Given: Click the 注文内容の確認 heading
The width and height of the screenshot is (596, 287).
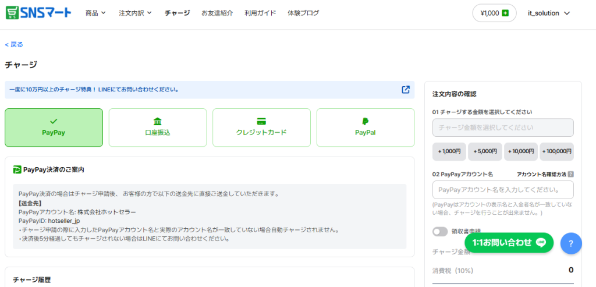Looking at the screenshot, I should coord(454,94).
